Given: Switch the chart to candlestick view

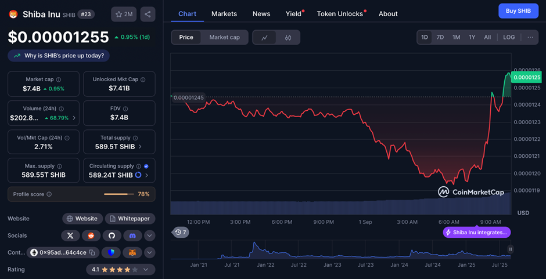Looking at the screenshot, I should 288,37.
